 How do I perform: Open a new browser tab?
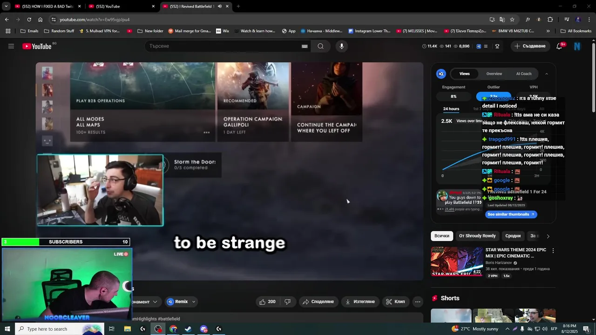click(x=238, y=7)
